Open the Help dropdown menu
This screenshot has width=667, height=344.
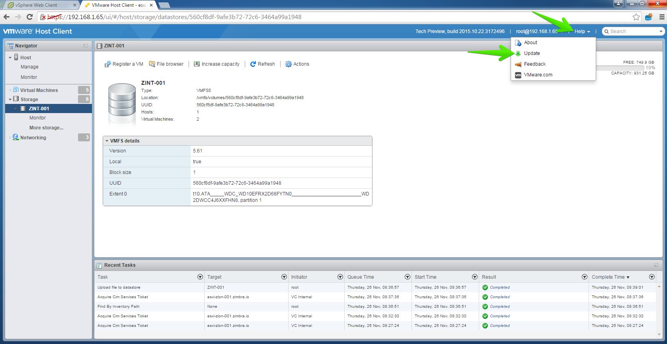[x=582, y=31]
